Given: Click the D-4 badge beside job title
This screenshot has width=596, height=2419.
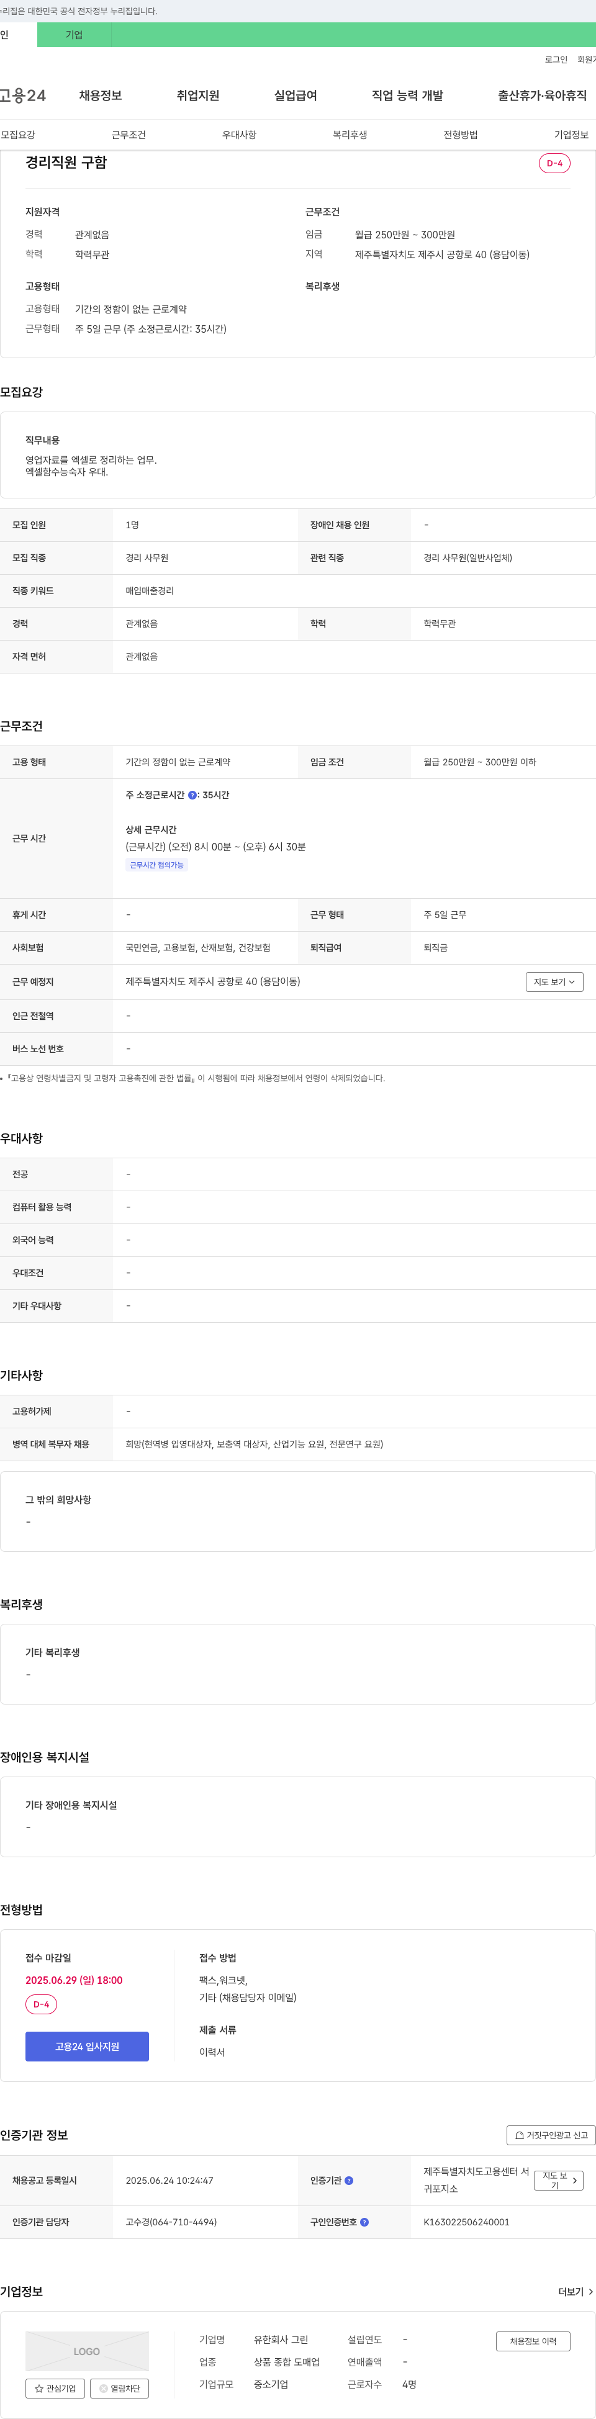Looking at the screenshot, I should (x=554, y=163).
